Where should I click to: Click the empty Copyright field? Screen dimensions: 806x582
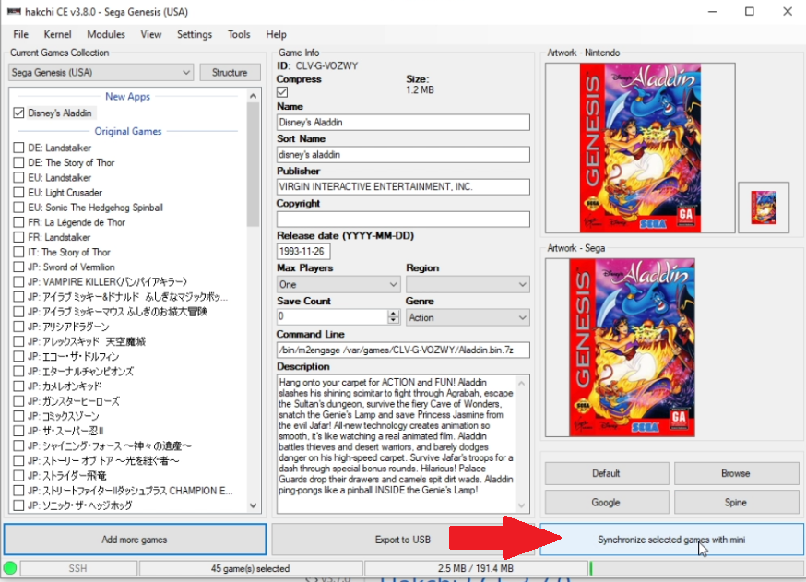coord(403,219)
